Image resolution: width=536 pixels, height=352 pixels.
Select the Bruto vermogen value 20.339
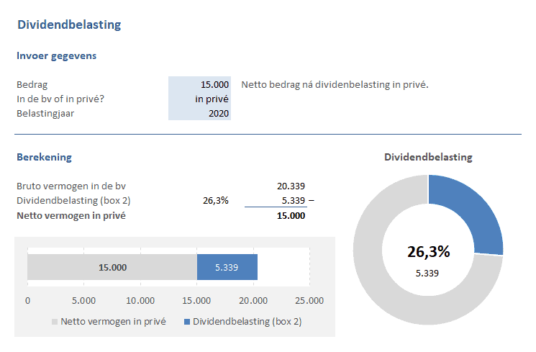click(x=291, y=186)
